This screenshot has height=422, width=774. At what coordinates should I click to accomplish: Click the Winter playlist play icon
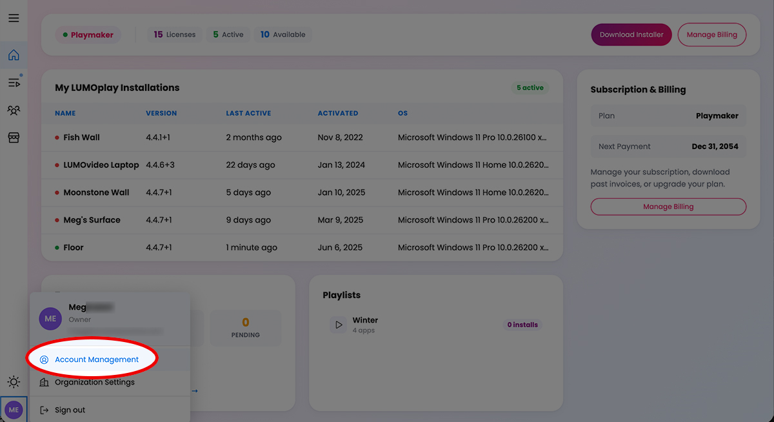(339, 325)
